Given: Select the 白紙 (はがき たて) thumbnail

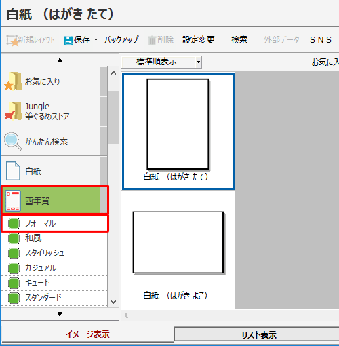Looking at the screenshot, I should pos(178,131).
